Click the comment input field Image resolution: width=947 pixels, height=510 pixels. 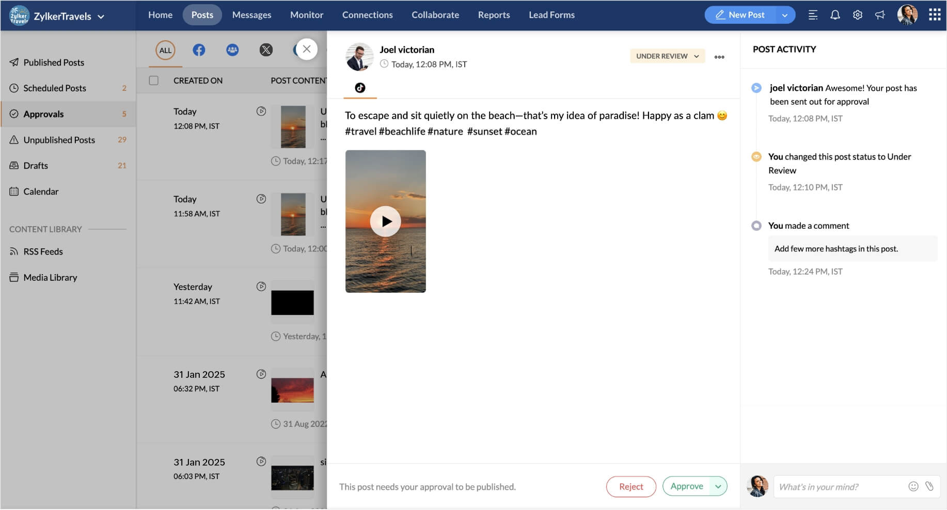pyautogui.click(x=839, y=487)
